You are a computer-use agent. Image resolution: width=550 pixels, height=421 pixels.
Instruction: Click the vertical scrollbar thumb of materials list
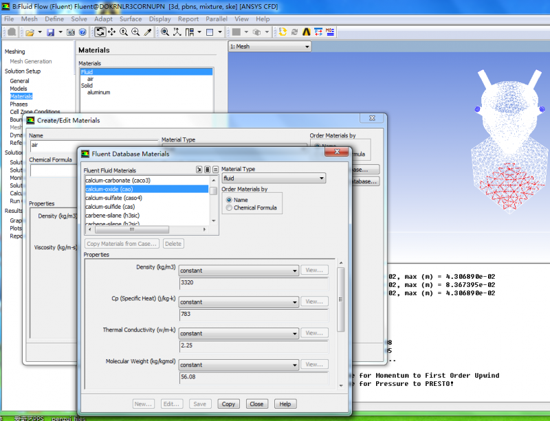tap(213, 191)
